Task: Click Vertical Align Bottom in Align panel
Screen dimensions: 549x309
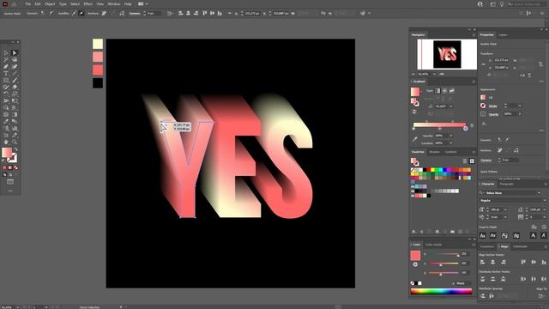Action: point(544,262)
